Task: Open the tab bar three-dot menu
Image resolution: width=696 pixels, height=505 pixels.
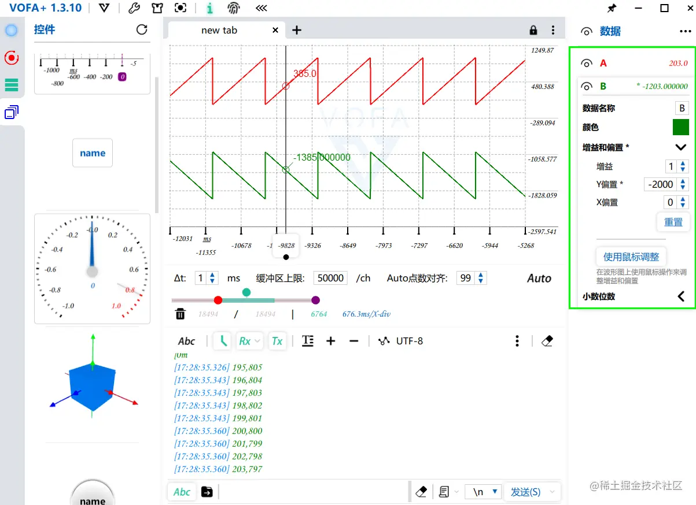Action: pos(553,30)
